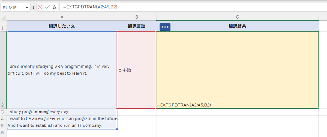The image size is (327, 137).
Task: Select row 5 header
Action: [x=3, y=126]
